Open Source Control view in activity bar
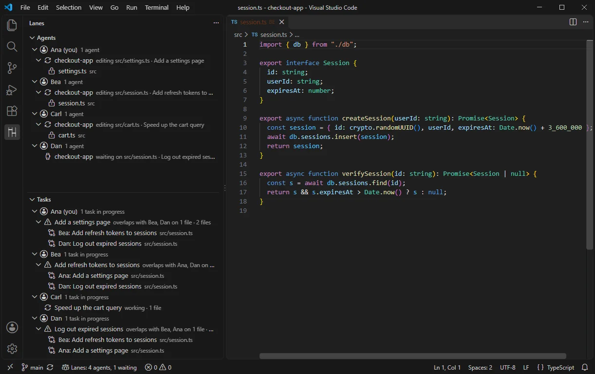 click(x=12, y=68)
